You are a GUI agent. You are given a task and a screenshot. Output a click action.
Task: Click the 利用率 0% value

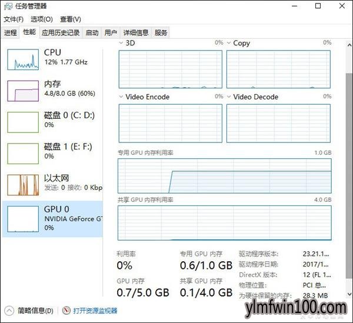click(x=125, y=265)
